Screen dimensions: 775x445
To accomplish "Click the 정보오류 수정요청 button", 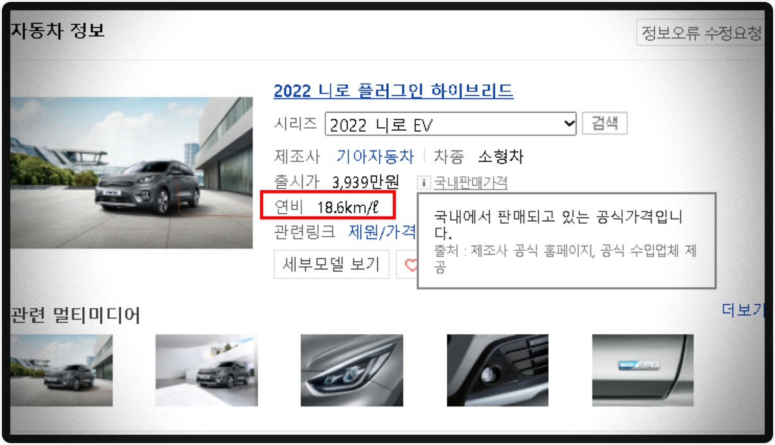I will pyautogui.click(x=700, y=32).
